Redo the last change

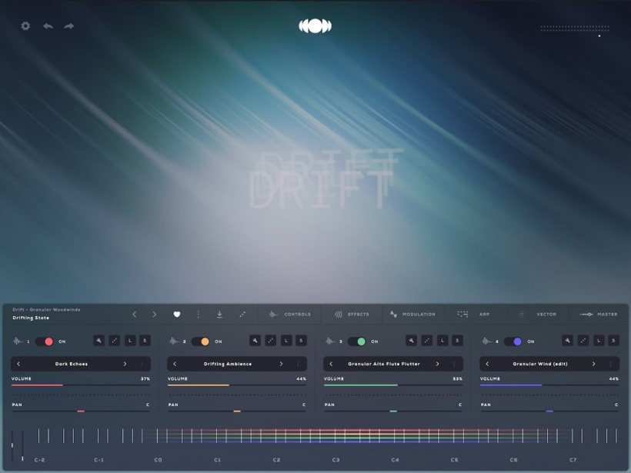pos(68,26)
